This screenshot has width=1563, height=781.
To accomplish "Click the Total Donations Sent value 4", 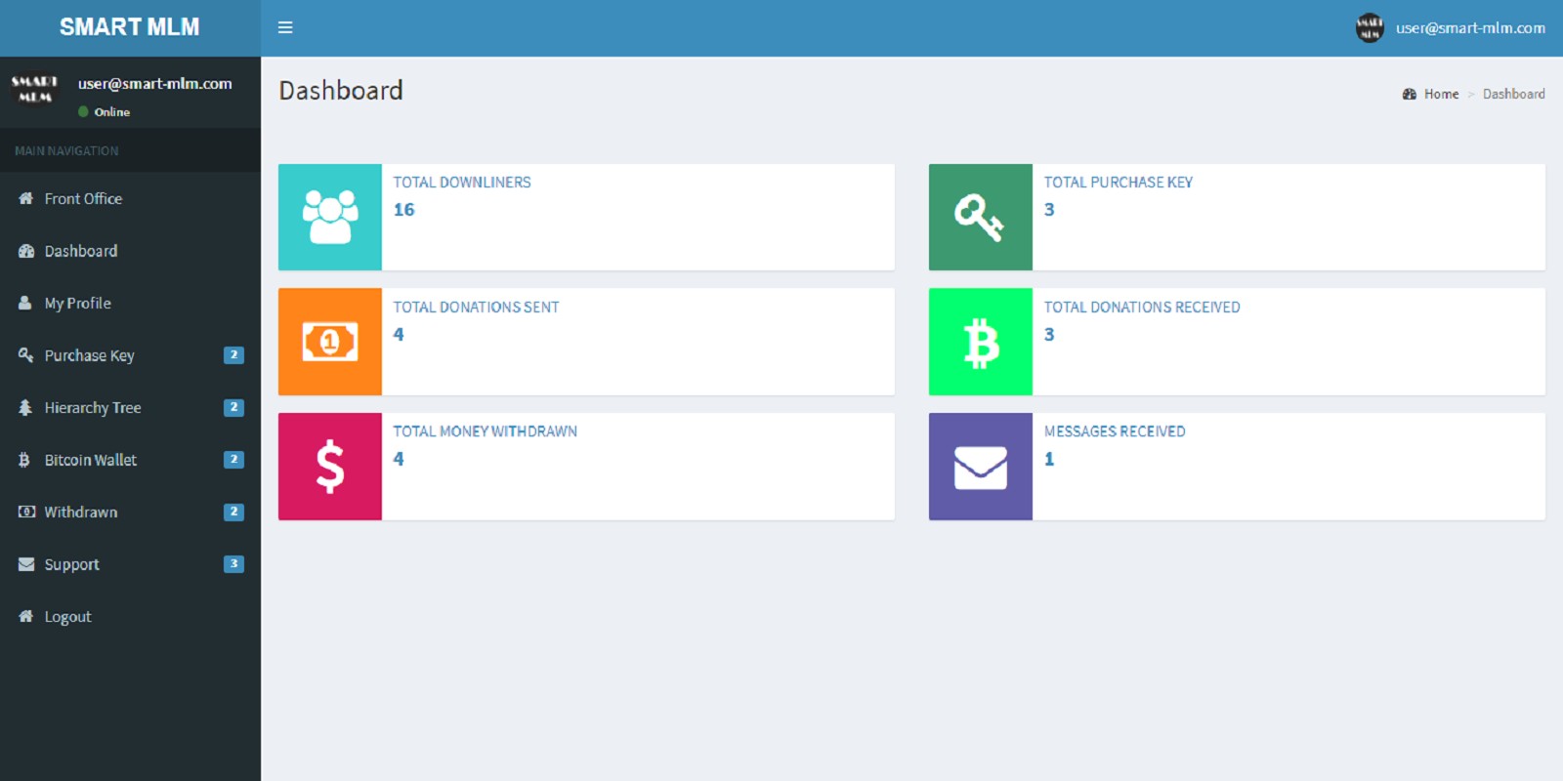I will (x=399, y=335).
